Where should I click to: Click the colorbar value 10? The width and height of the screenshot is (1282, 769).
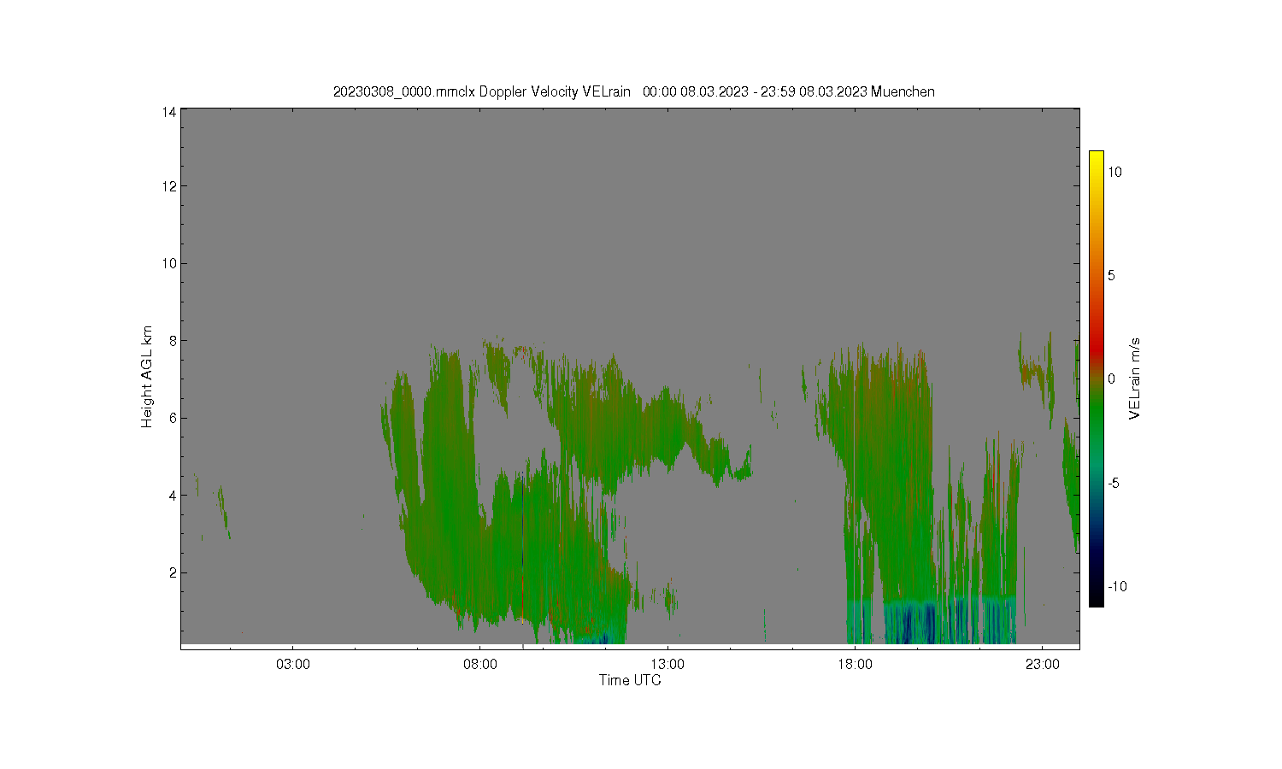pyautogui.click(x=1115, y=172)
